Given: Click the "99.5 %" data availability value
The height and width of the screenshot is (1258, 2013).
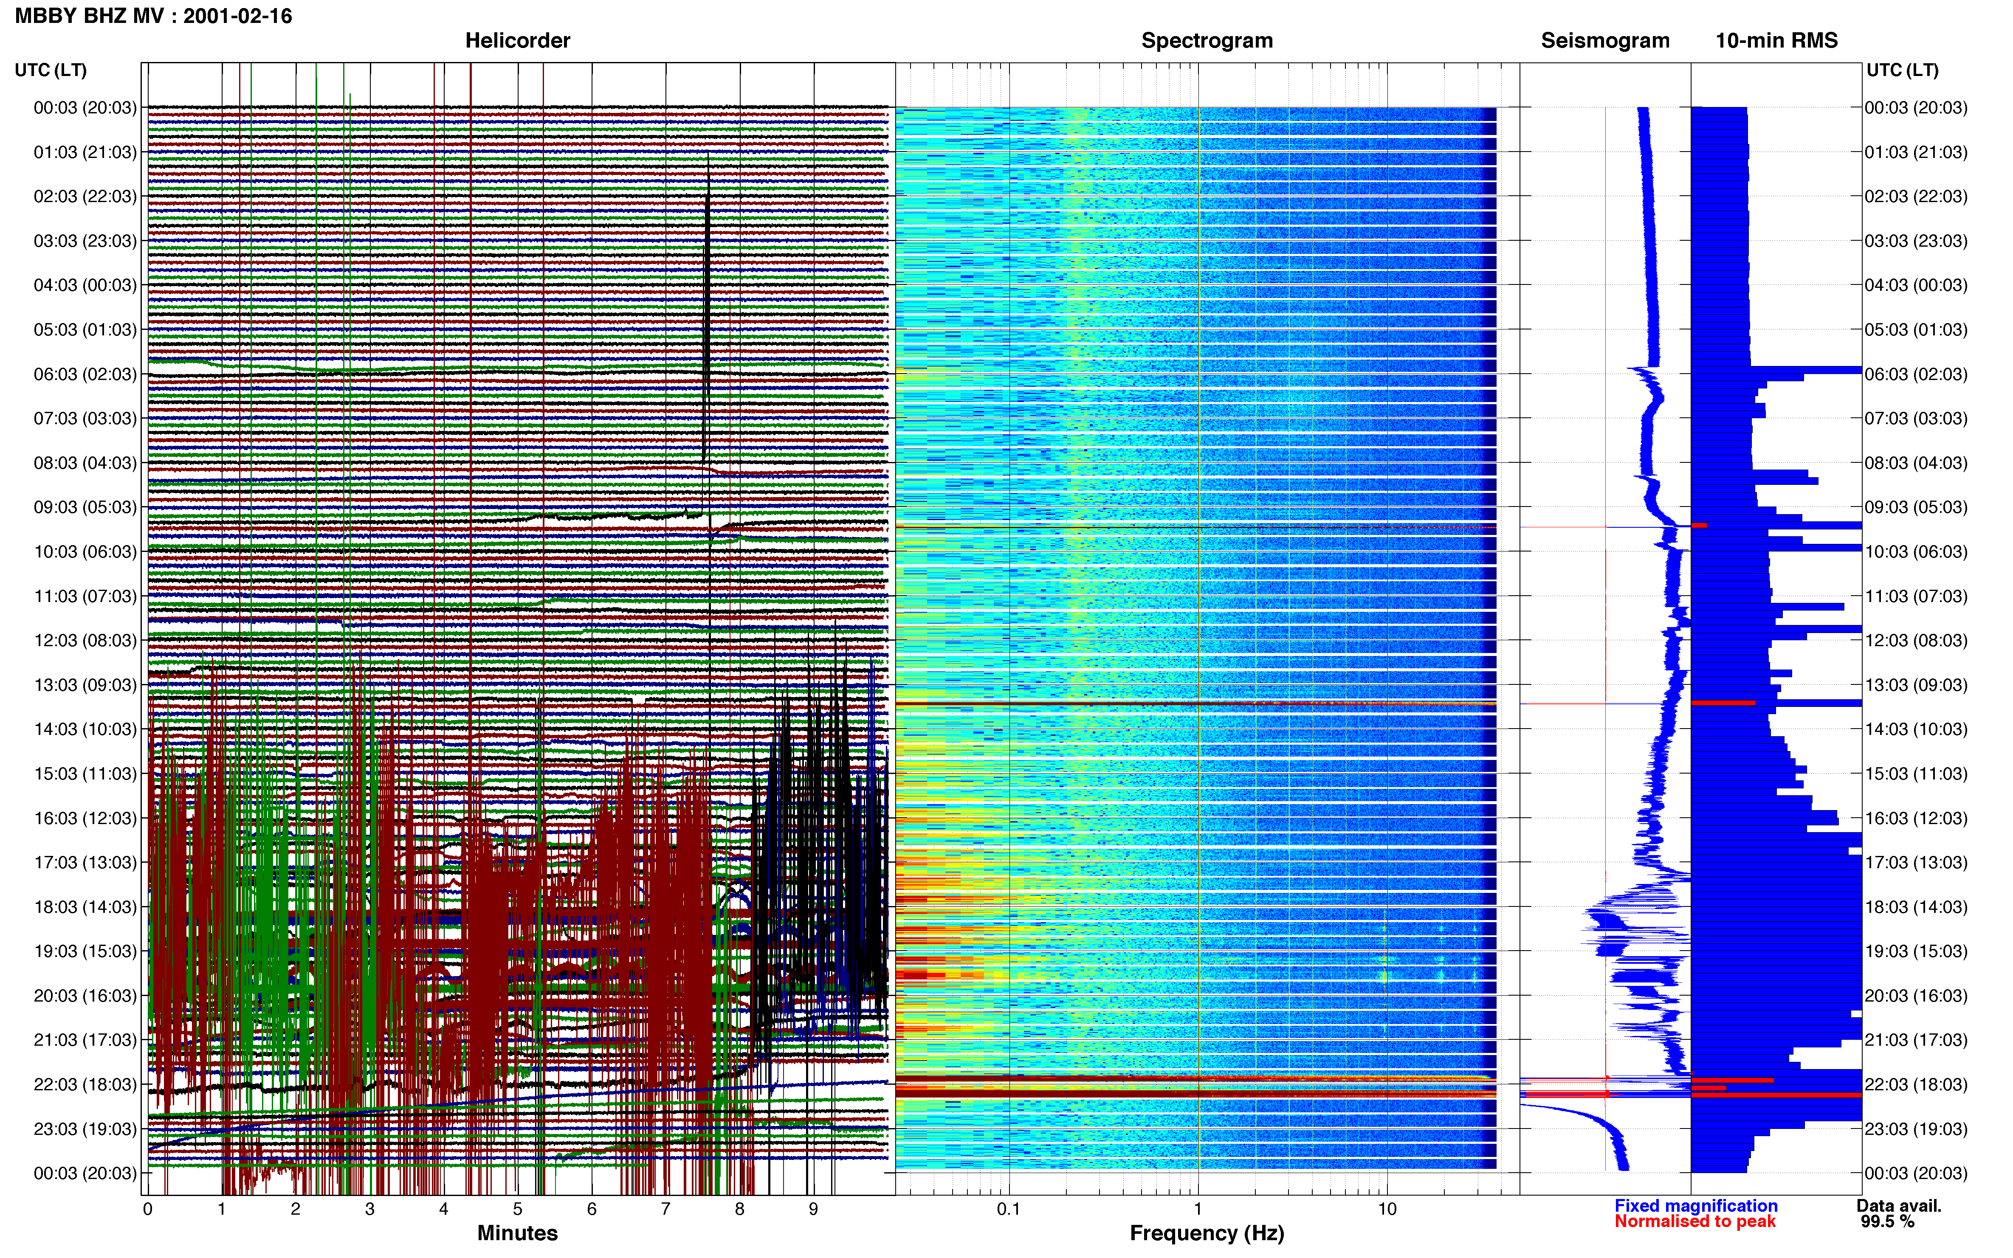Looking at the screenshot, I should point(1887,1221).
